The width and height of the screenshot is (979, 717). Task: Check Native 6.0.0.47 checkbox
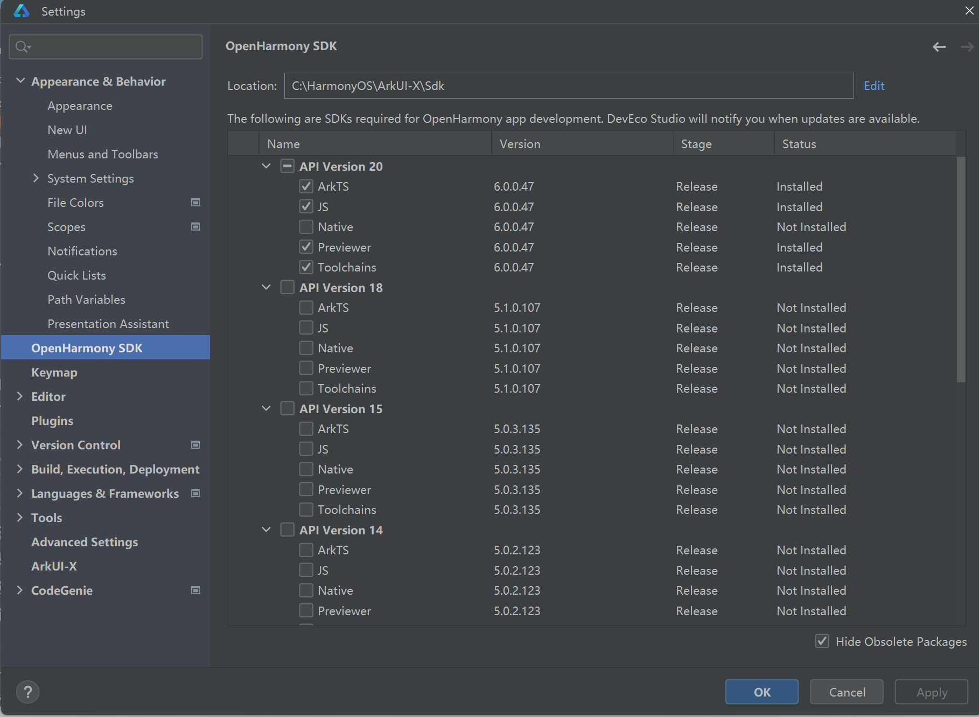tap(306, 227)
